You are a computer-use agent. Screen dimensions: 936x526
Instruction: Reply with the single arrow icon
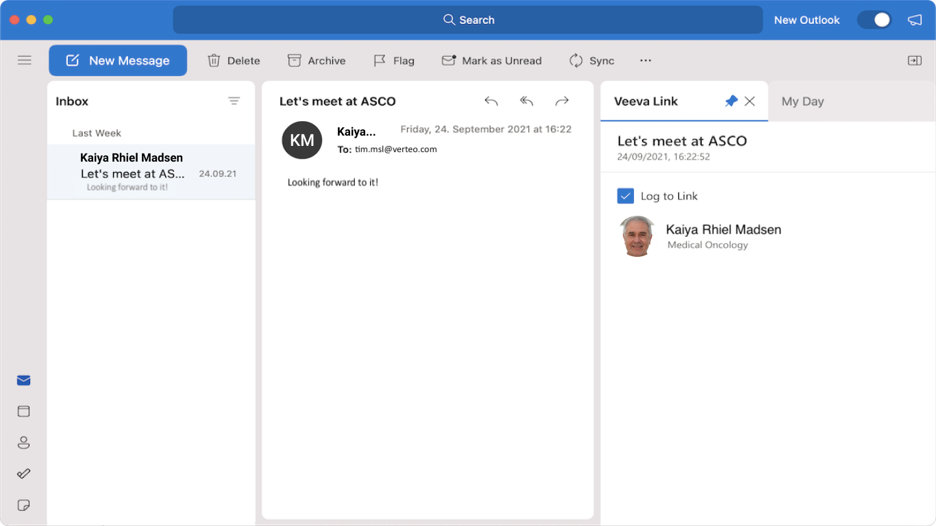(x=491, y=101)
